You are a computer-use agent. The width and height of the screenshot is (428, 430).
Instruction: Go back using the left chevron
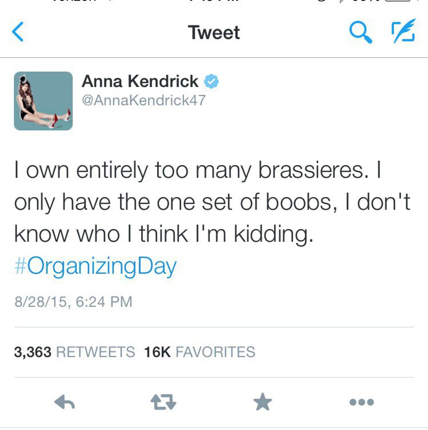(18, 33)
